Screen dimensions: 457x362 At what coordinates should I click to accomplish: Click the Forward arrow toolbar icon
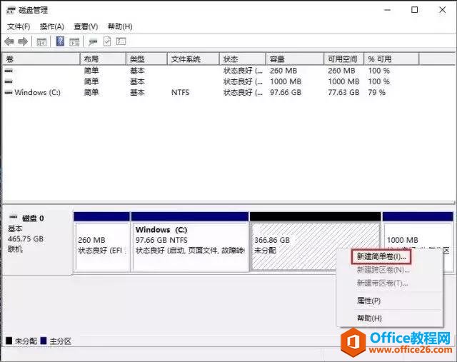pos(23,41)
